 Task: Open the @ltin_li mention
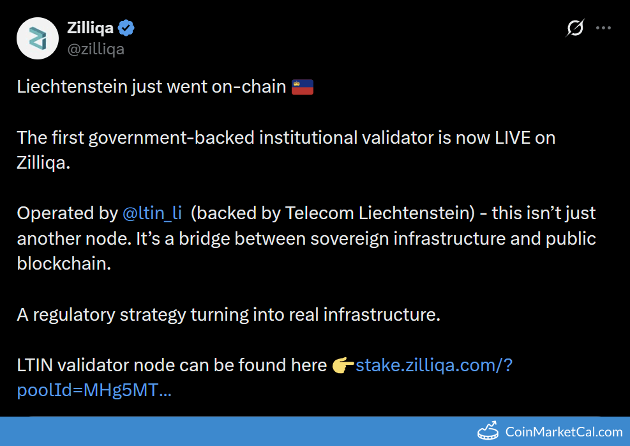click(152, 213)
